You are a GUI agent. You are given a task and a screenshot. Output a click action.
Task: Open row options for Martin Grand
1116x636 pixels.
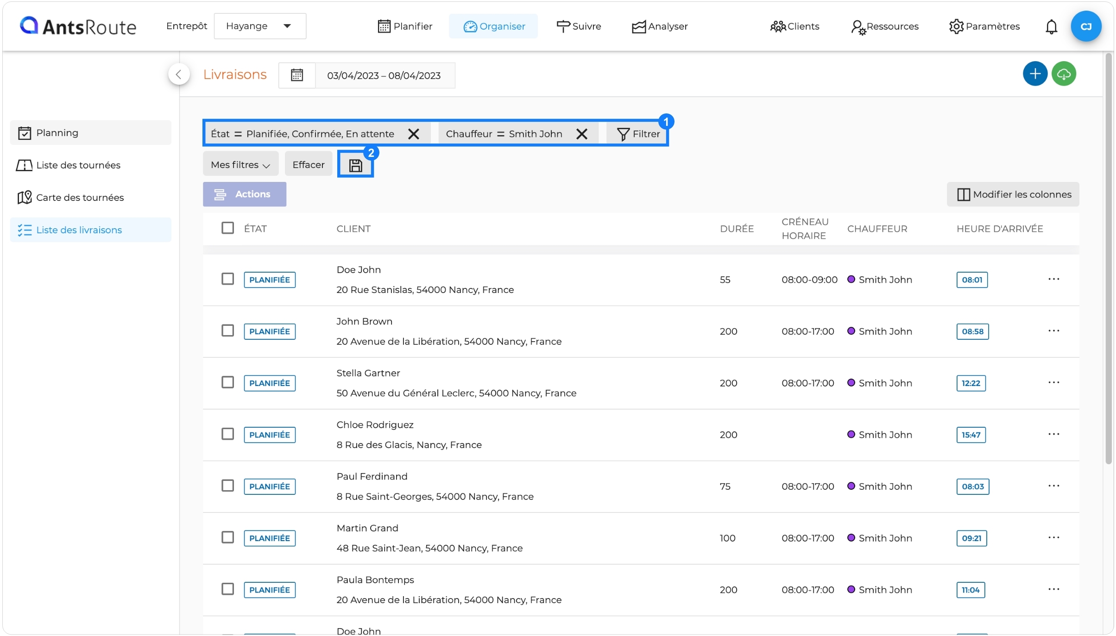[x=1053, y=538]
